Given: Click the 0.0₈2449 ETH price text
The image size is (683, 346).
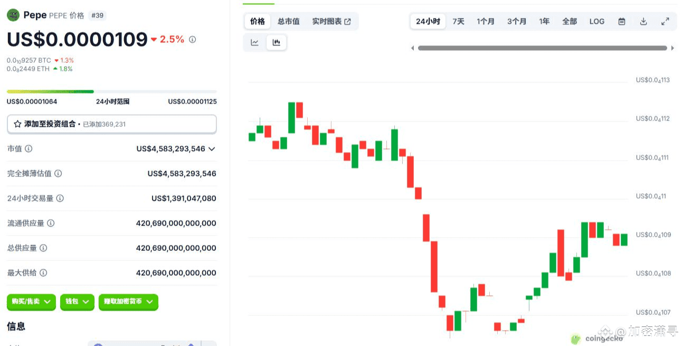Looking at the screenshot, I should tap(28, 69).
